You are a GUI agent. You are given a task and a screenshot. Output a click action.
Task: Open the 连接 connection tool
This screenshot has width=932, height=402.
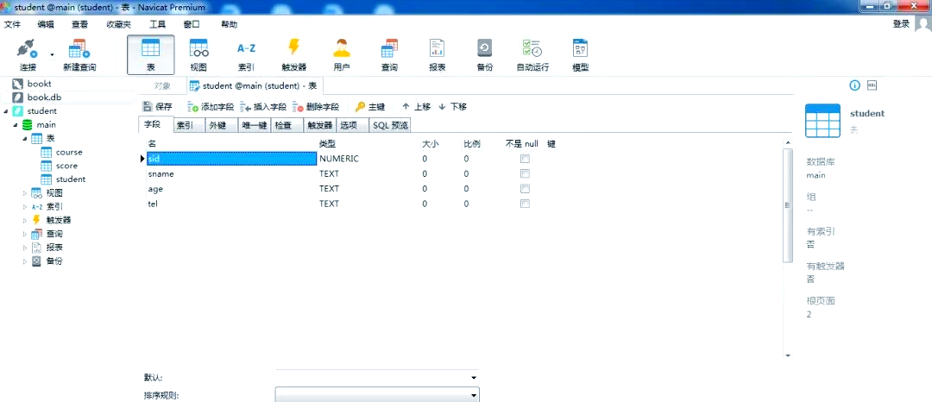(28, 55)
